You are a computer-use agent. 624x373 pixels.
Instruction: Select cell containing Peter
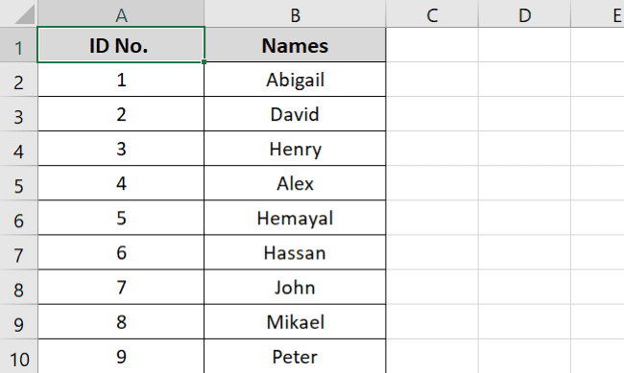[295, 357]
